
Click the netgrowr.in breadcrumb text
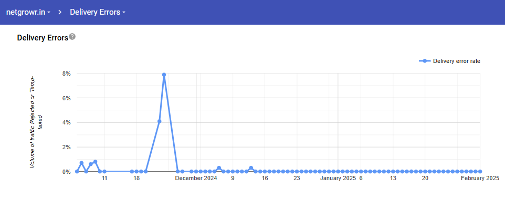pyautogui.click(x=25, y=12)
